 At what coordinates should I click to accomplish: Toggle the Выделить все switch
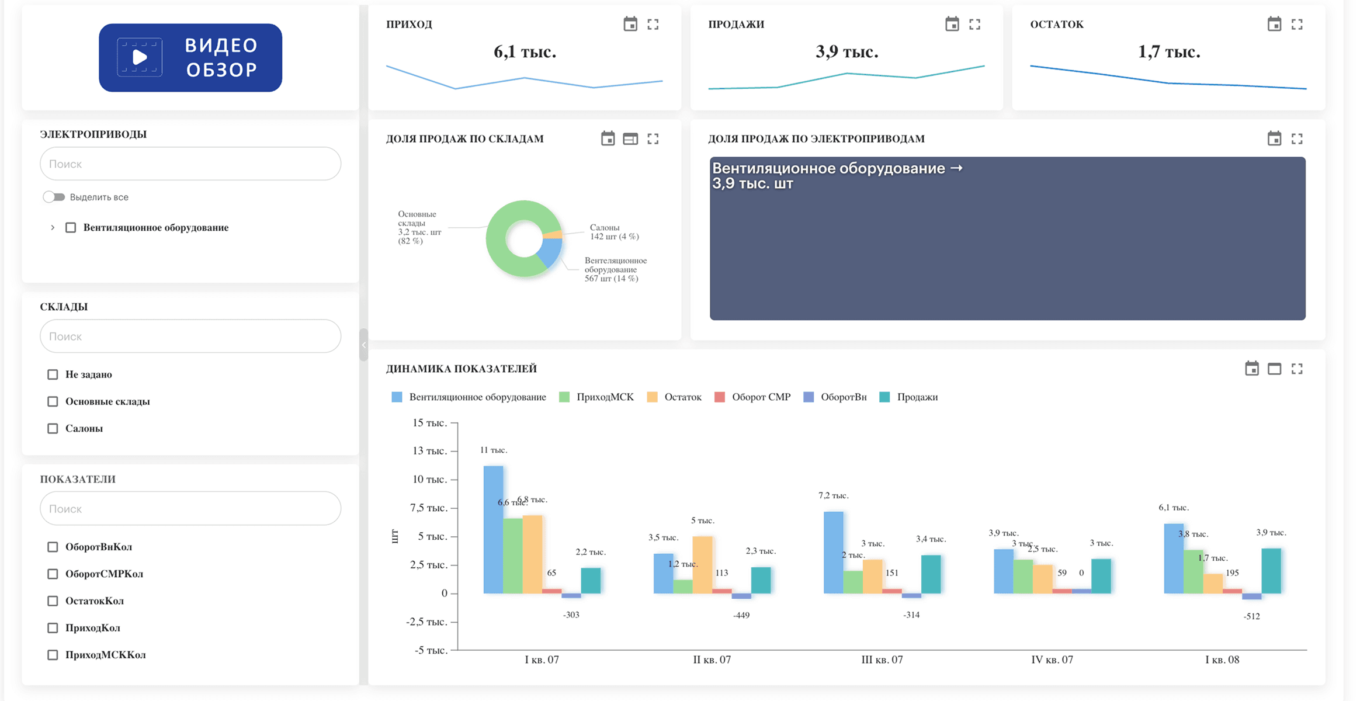tap(54, 197)
